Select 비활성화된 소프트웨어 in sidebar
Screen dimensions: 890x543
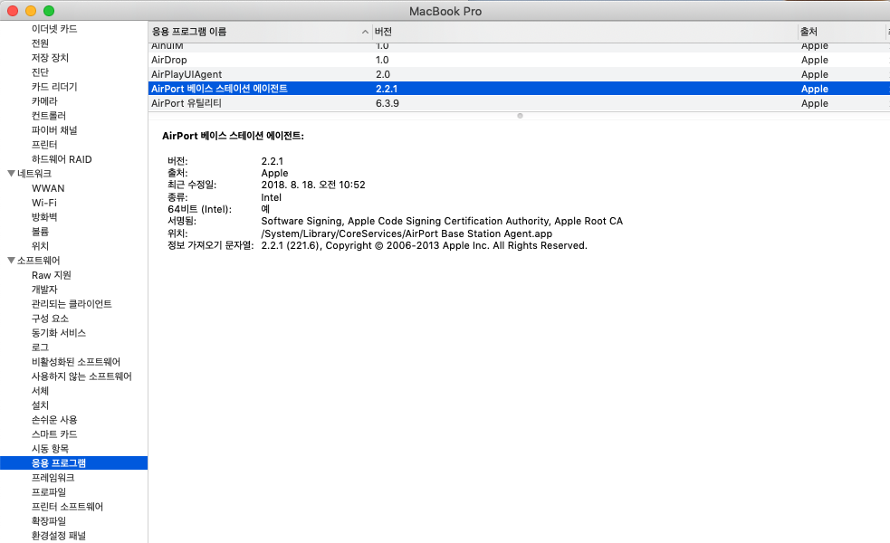[x=75, y=362]
